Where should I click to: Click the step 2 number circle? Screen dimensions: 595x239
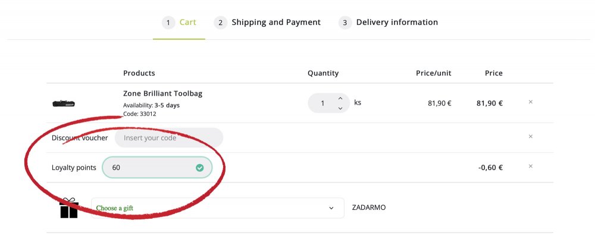tap(221, 23)
